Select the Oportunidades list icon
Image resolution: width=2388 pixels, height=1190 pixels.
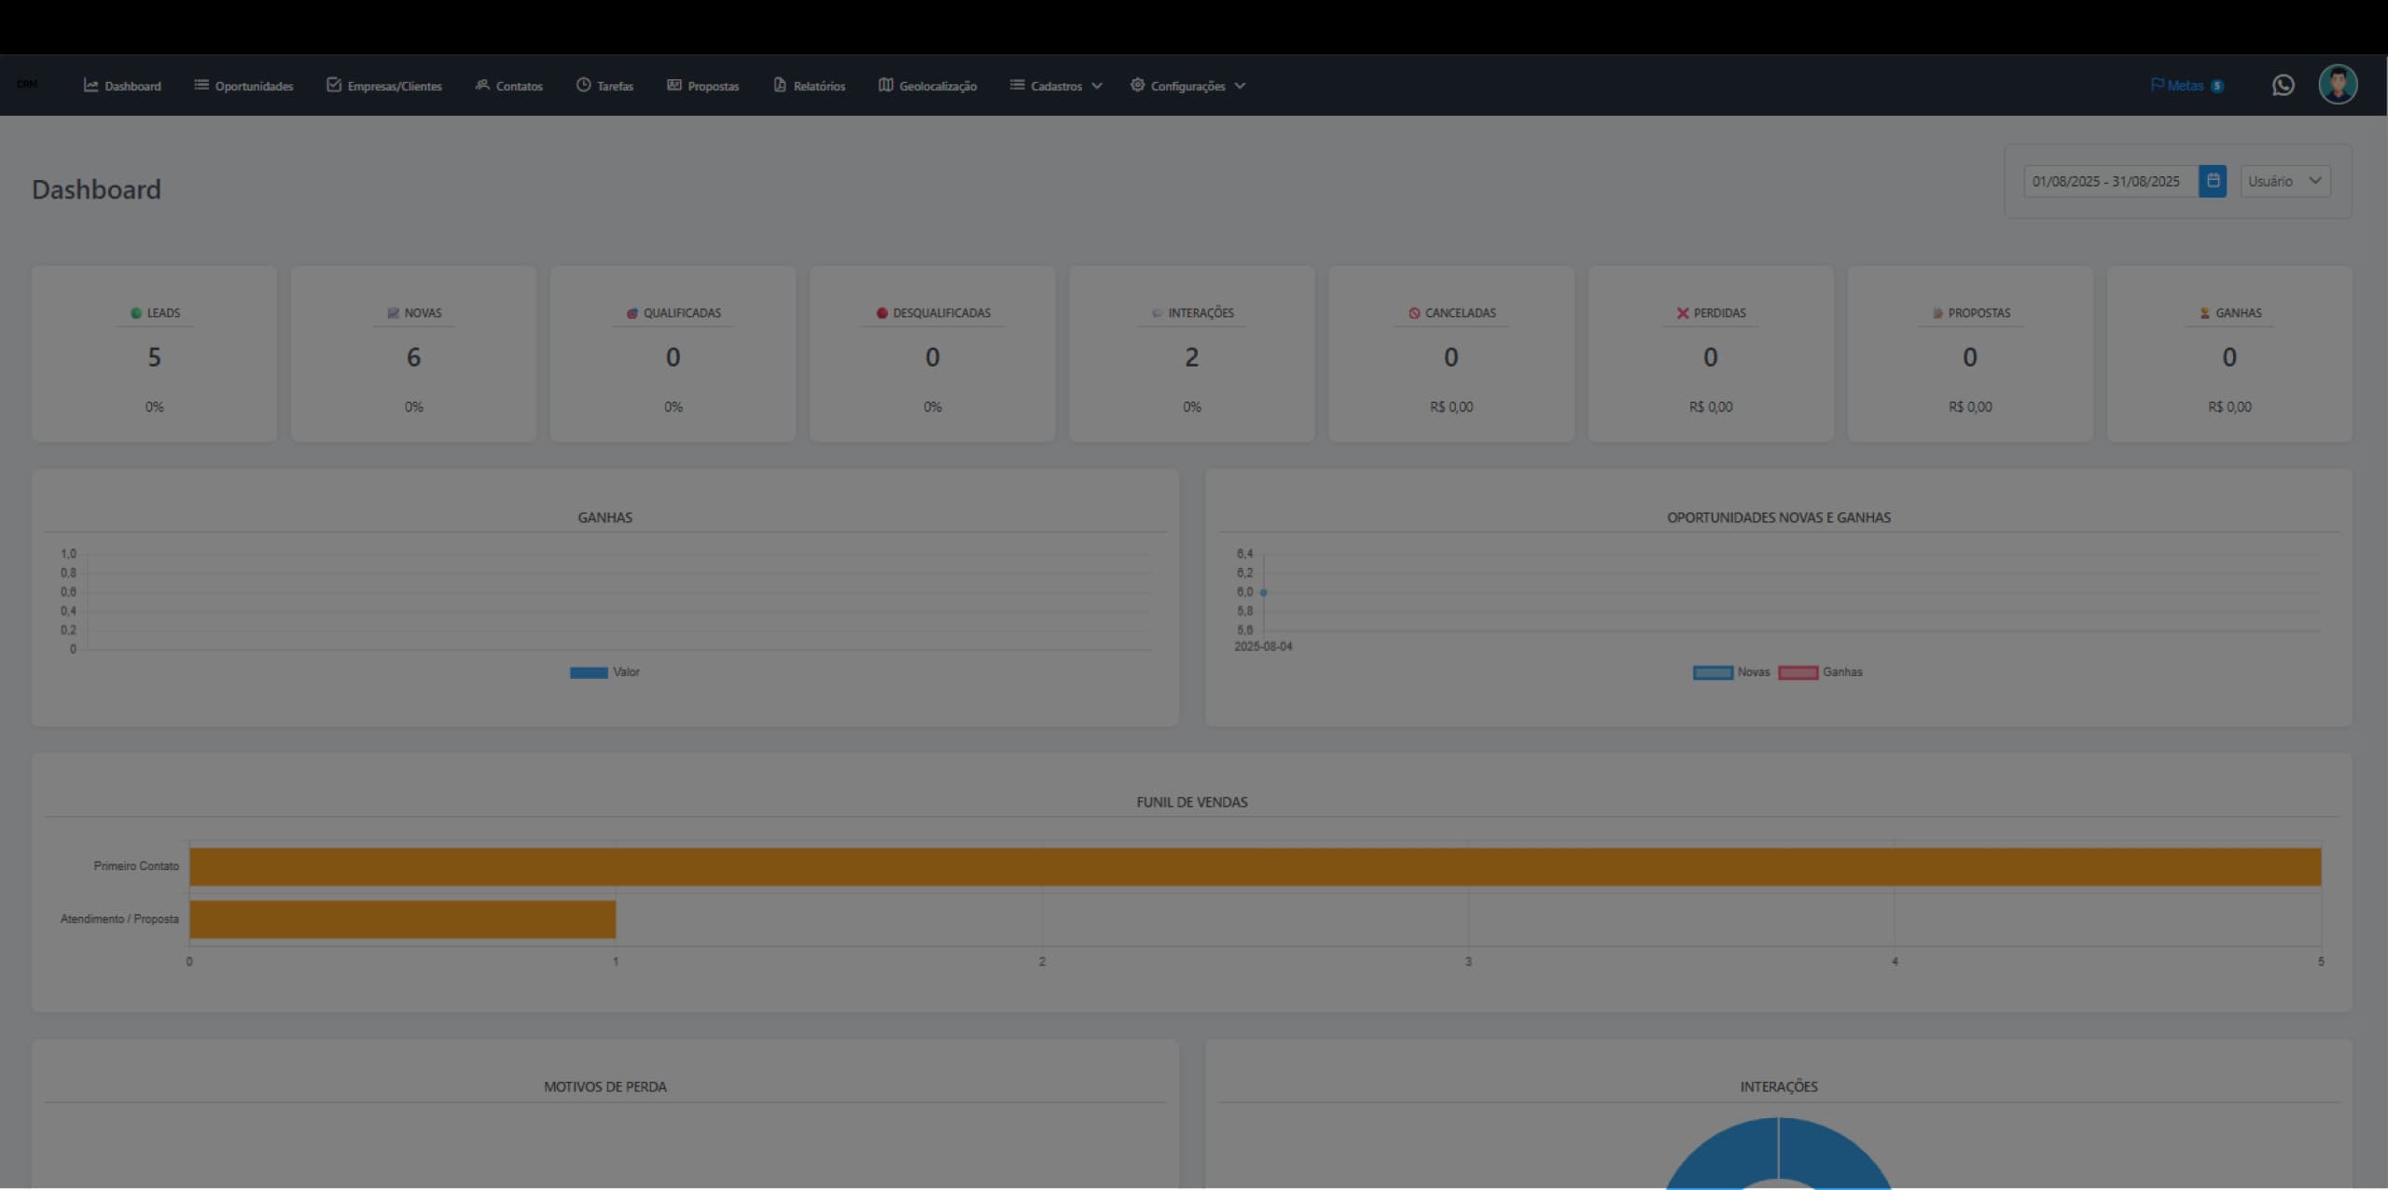[x=200, y=85]
